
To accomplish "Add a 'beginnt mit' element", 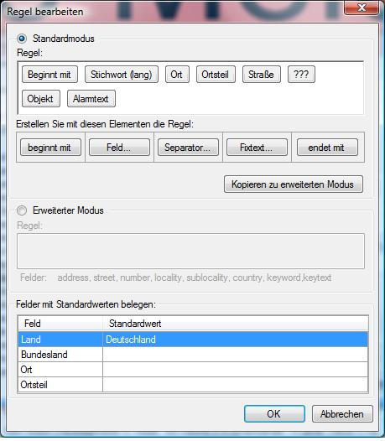I will (50, 148).
